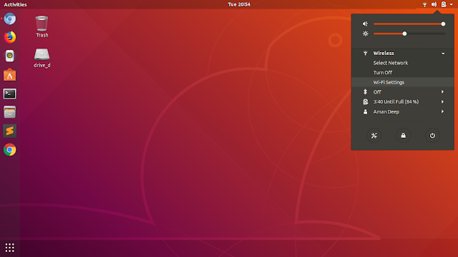Click Bluetooth icon in system menu
This screenshot has height=257, width=458.
coord(365,92)
